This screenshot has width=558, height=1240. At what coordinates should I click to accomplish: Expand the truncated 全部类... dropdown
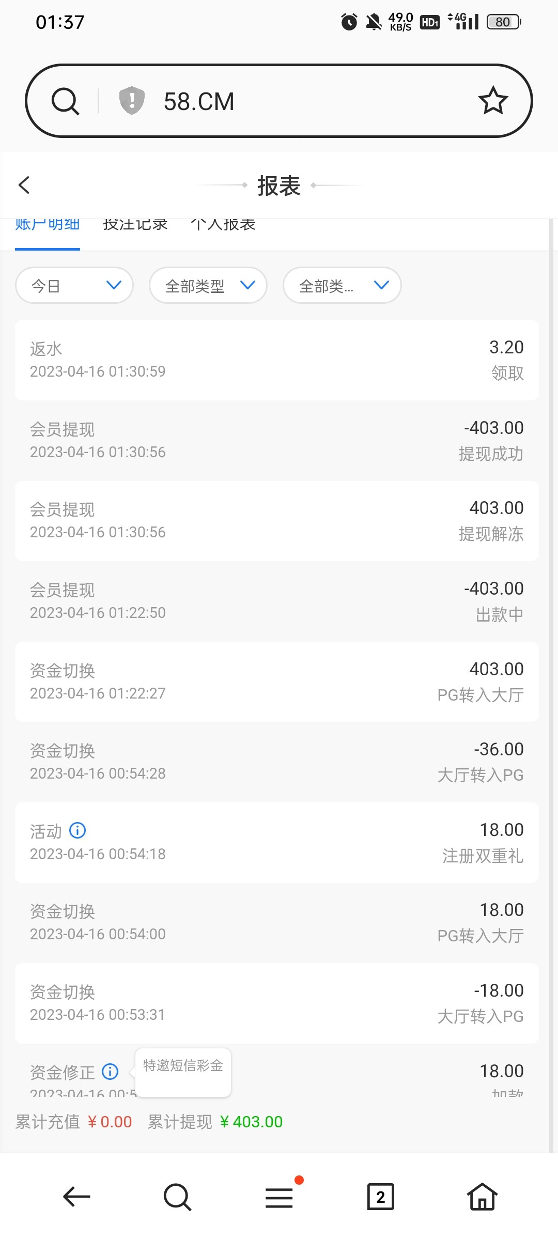(x=342, y=285)
